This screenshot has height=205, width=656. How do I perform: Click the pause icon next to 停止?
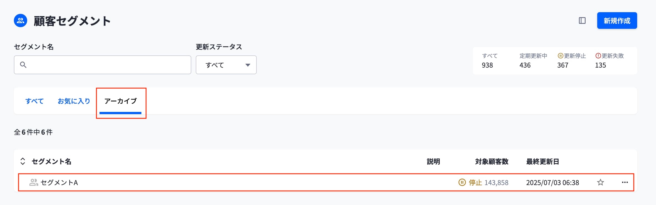(462, 183)
